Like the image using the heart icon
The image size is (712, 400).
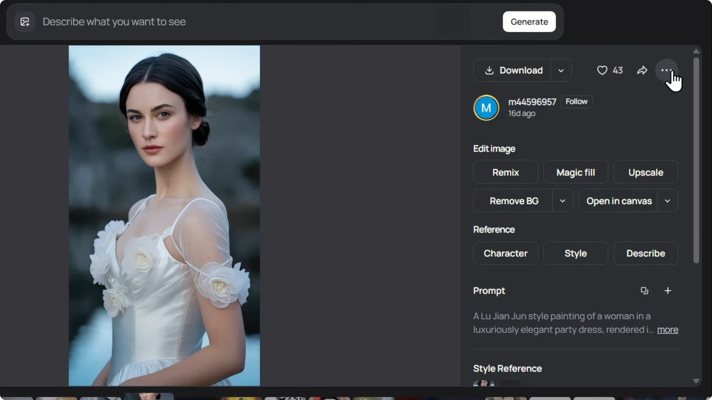(x=601, y=70)
